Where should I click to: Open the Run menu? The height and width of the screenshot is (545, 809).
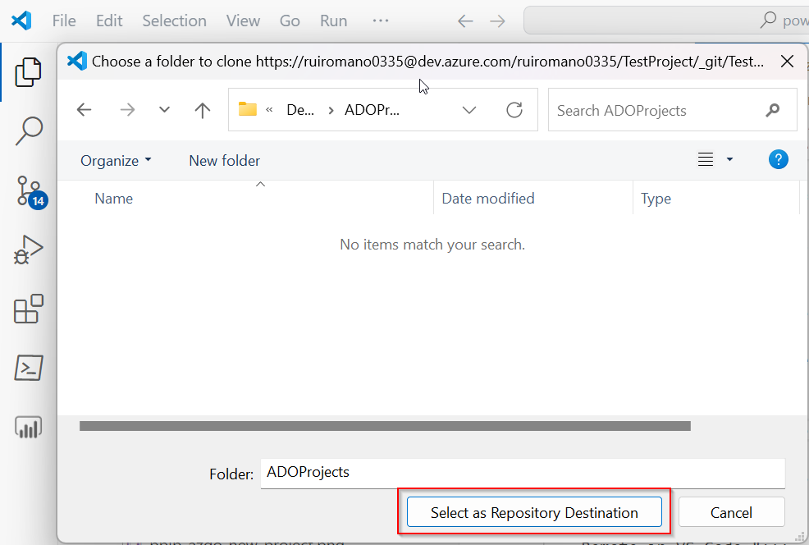(x=333, y=21)
